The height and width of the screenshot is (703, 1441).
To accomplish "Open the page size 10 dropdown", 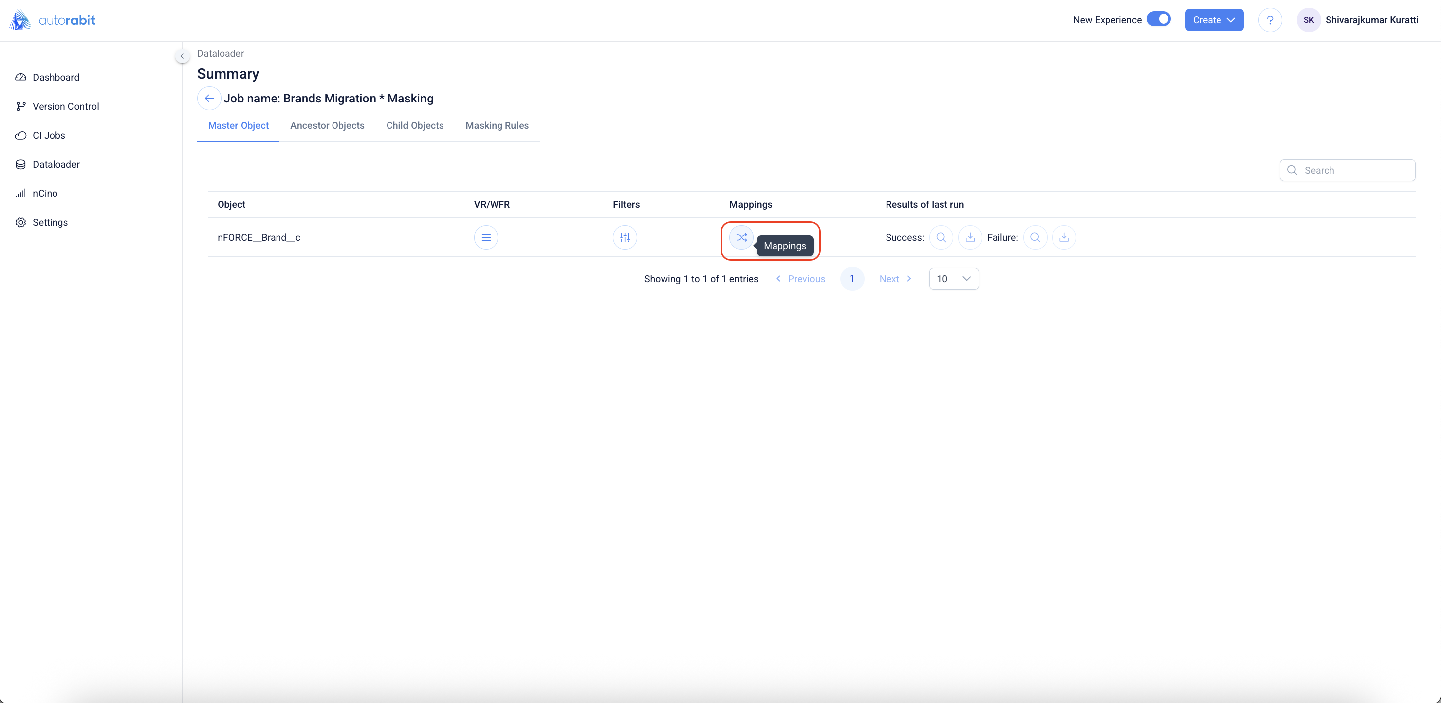I will (953, 278).
